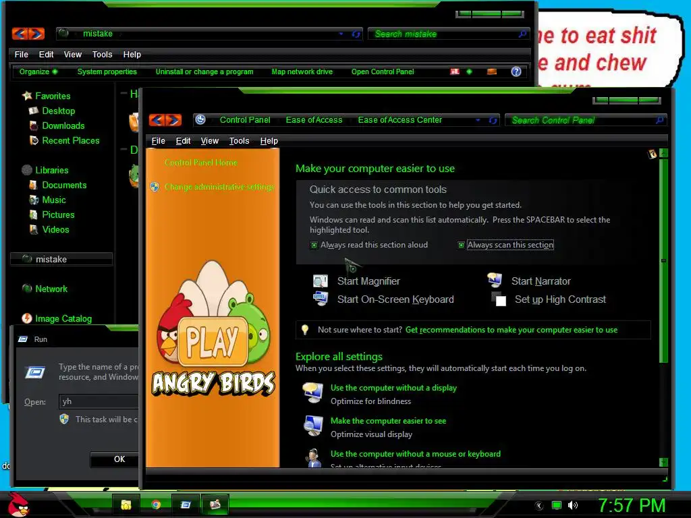The width and height of the screenshot is (691, 518).
Task: Click the network monitor tray icon
Action: 557,505
